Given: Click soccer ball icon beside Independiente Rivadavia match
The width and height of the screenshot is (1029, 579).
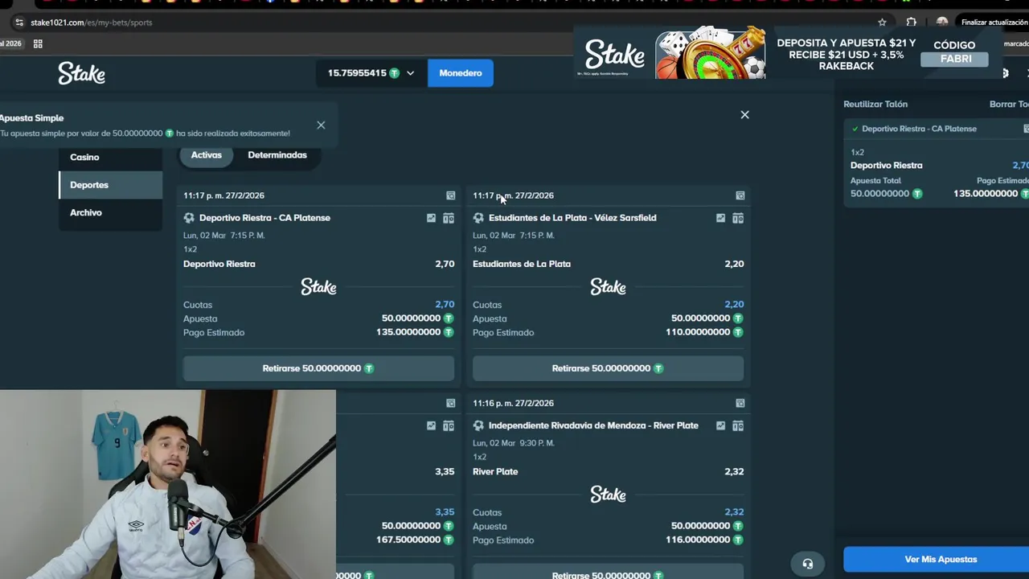Looking at the screenshot, I should click(478, 425).
